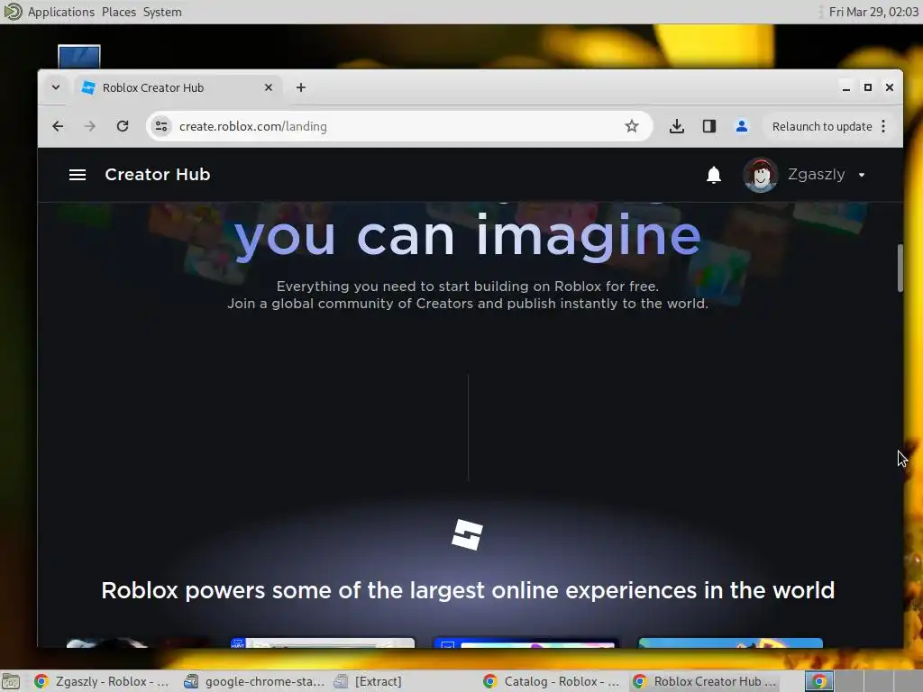This screenshot has height=692, width=923.
Task: Click the clock showing Fri Mar 29, 02:03
Action: 873,12
